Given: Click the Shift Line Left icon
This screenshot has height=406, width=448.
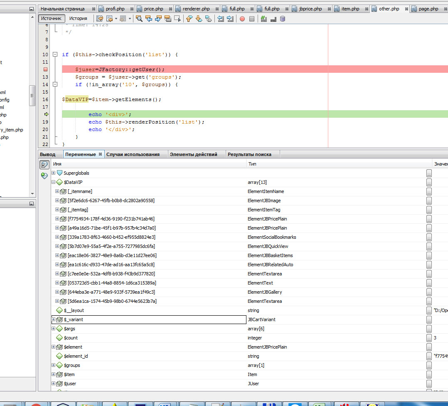Looking at the screenshot, I should click(221, 19).
